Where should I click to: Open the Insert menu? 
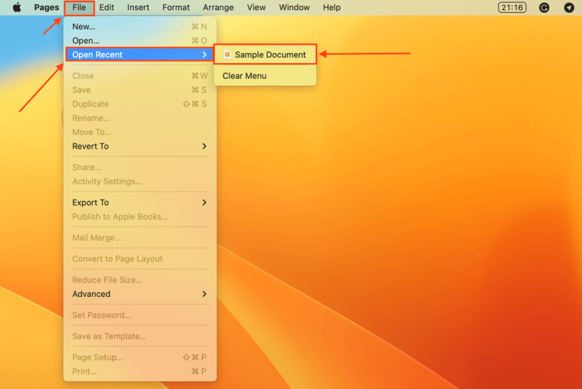139,7
